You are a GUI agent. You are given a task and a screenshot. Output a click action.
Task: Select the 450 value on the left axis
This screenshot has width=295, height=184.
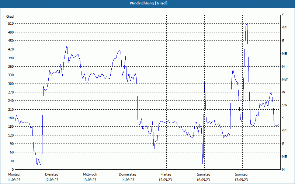11,41
